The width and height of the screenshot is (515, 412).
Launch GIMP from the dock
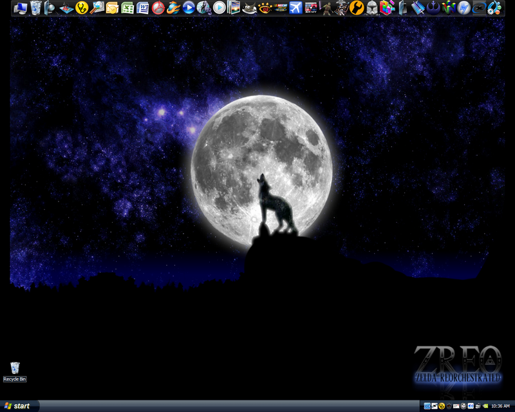pos(250,8)
